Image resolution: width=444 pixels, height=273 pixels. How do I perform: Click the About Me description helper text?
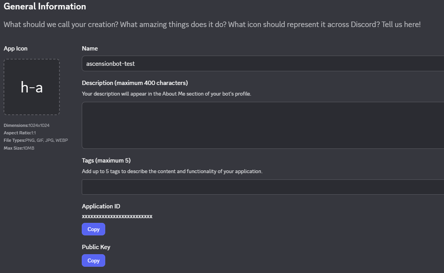[166, 94]
